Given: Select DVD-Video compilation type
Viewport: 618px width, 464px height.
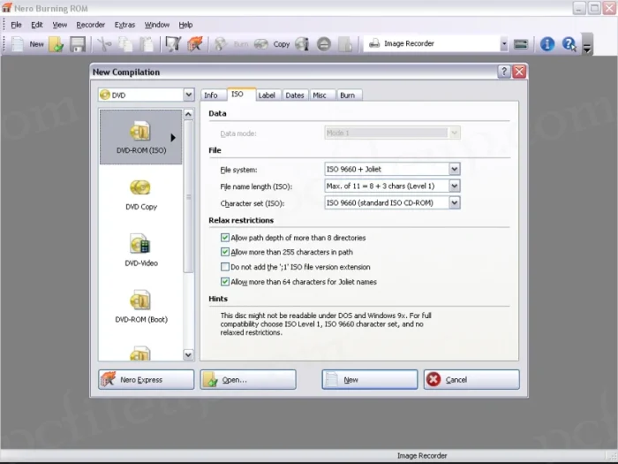Looking at the screenshot, I should pos(140,250).
